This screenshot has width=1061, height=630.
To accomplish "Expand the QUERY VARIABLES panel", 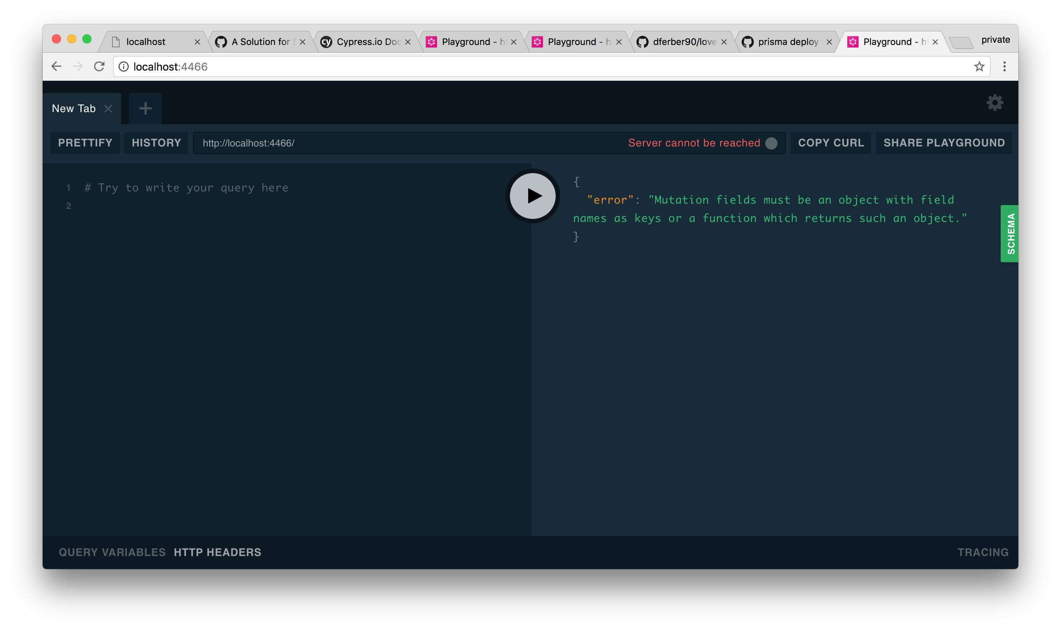I will (x=112, y=552).
